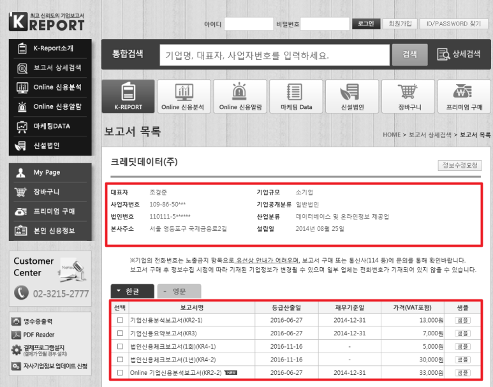The image size is (493, 387).
Task: Click phone number 02-3215-2777
Action: point(61,294)
